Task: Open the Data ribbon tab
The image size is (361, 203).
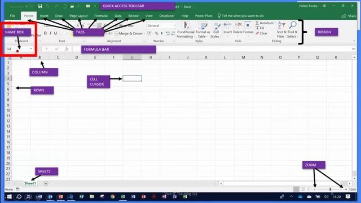Action: (x=118, y=16)
